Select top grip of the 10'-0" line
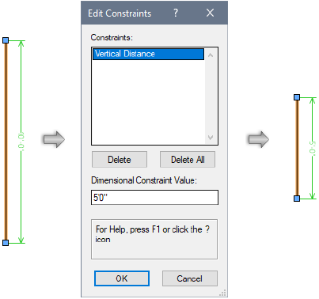Screen dimensions: 319x299 [x=6, y=40]
